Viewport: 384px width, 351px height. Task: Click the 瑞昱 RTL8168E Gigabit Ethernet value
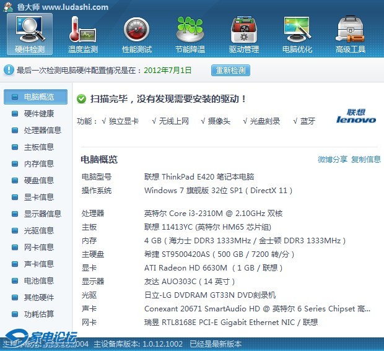pyautogui.click(x=231, y=323)
